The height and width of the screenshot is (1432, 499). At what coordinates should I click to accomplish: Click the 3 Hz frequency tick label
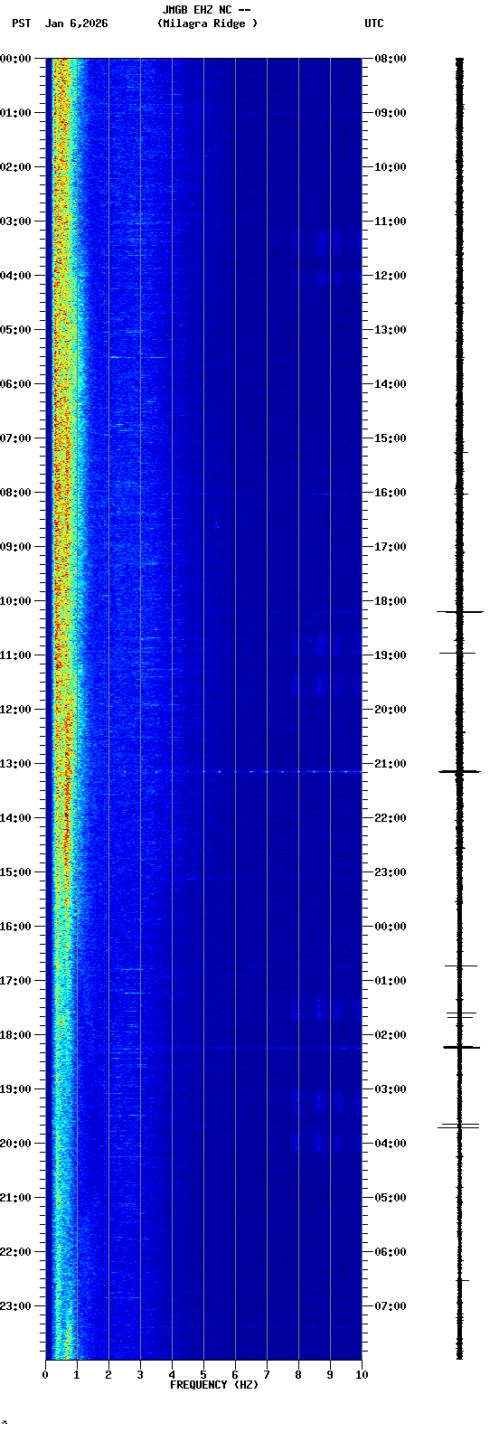pyautogui.click(x=140, y=1375)
